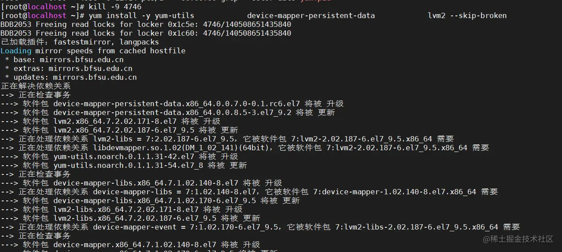562x252 pixels.
Task: Click the updates mirror URL line
Action: click(70, 77)
